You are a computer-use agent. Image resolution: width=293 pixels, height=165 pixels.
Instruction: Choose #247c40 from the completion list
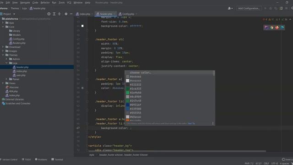170,101
